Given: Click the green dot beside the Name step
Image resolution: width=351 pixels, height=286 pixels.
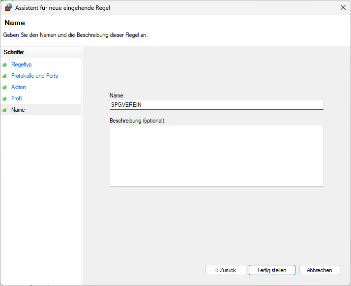Looking at the screenshot, I should (x=5, y=110).
